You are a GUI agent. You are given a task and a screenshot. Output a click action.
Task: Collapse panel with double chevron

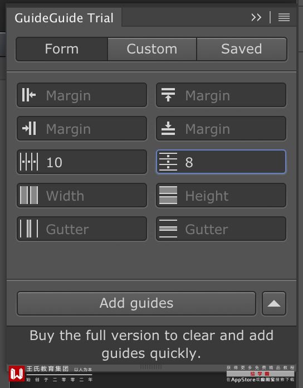[256, 17]
